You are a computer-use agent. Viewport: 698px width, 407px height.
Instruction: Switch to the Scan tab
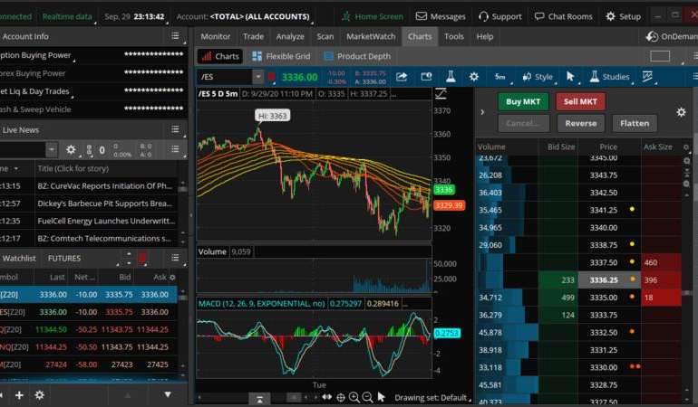pyautogui.click(x=325, y=36)
